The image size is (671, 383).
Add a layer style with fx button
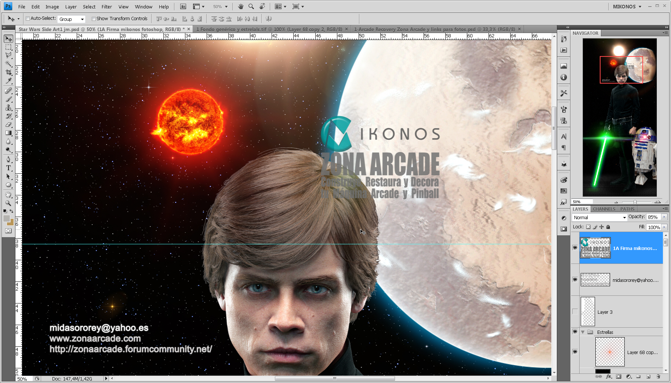pyautogui.click(x=609, y=376)
